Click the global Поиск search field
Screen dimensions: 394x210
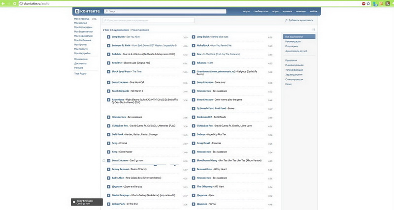coord(165,11)
